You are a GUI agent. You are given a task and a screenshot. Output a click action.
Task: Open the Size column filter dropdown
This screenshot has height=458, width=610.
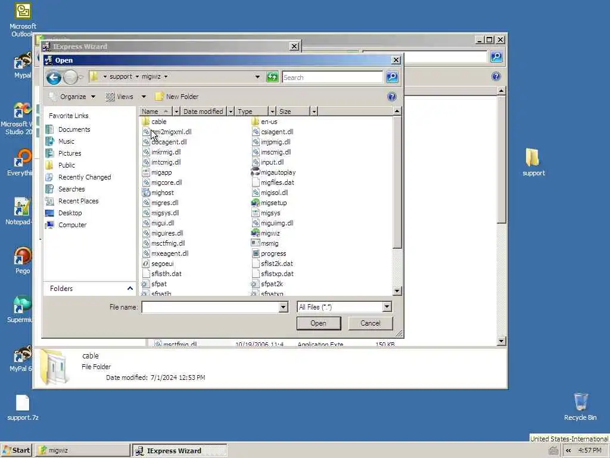314,112
